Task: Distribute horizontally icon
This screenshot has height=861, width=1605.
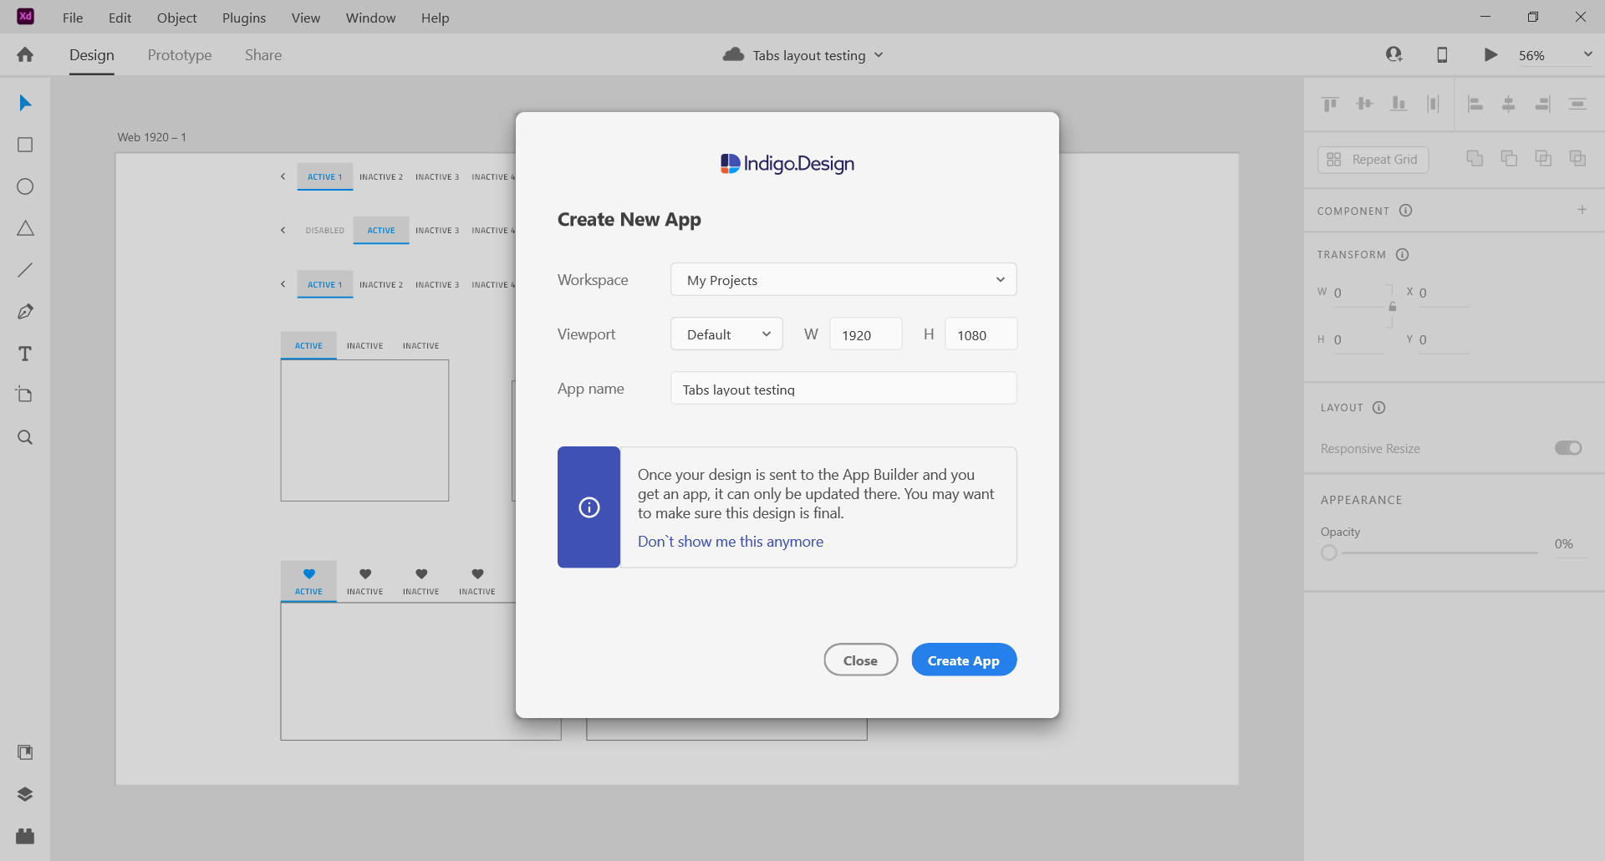Action: click(1433, 104)
